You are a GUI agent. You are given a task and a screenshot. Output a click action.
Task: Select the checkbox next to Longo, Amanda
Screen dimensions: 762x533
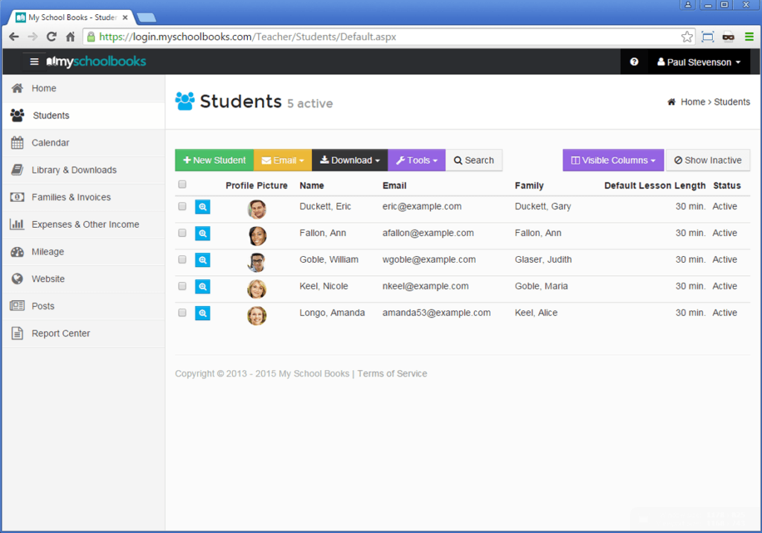182,313
